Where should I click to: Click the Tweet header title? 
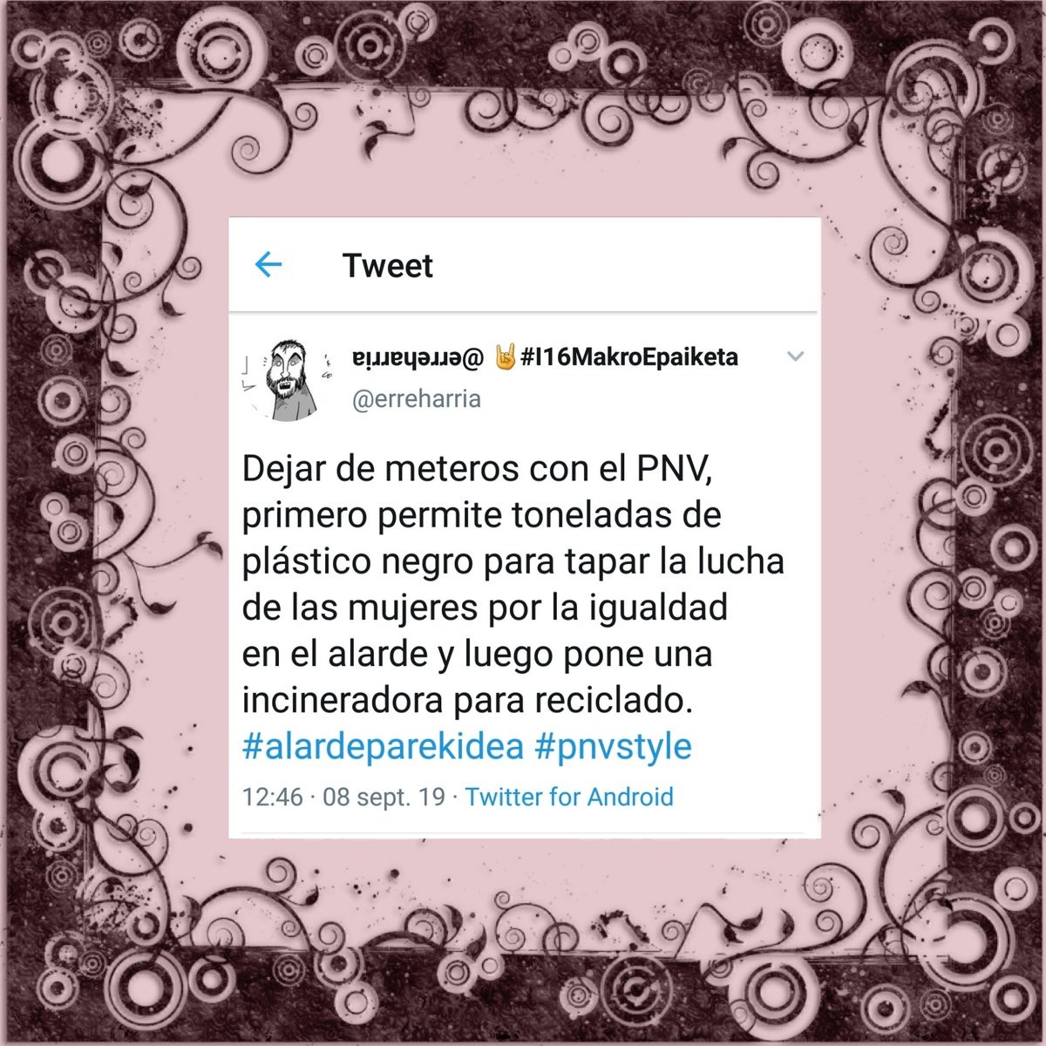(388, 265)
